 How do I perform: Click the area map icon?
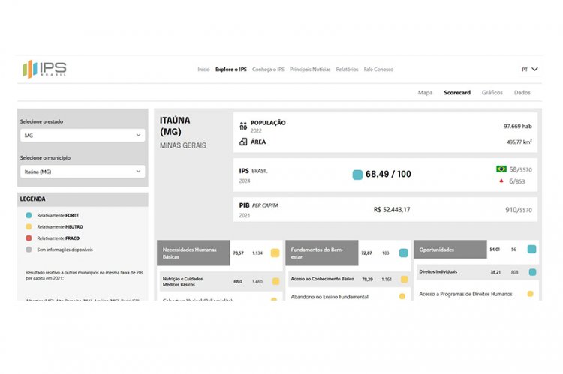click(x=243, y=141)
